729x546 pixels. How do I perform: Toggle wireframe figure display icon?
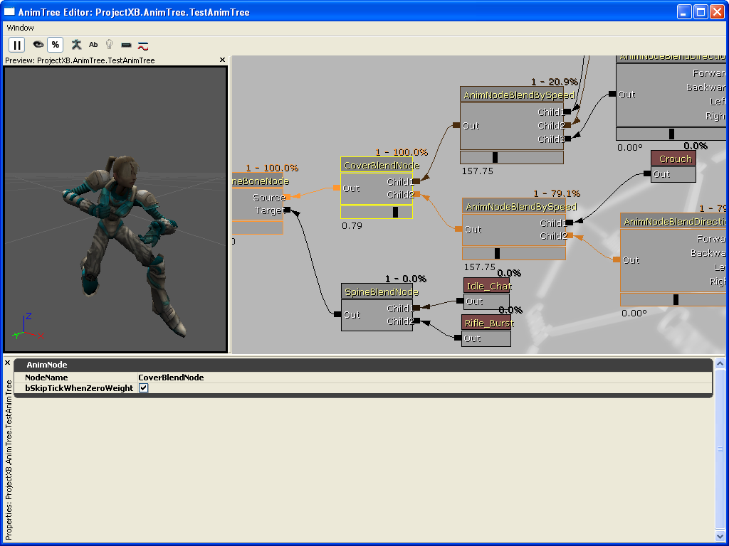click(x=109, y=44)
